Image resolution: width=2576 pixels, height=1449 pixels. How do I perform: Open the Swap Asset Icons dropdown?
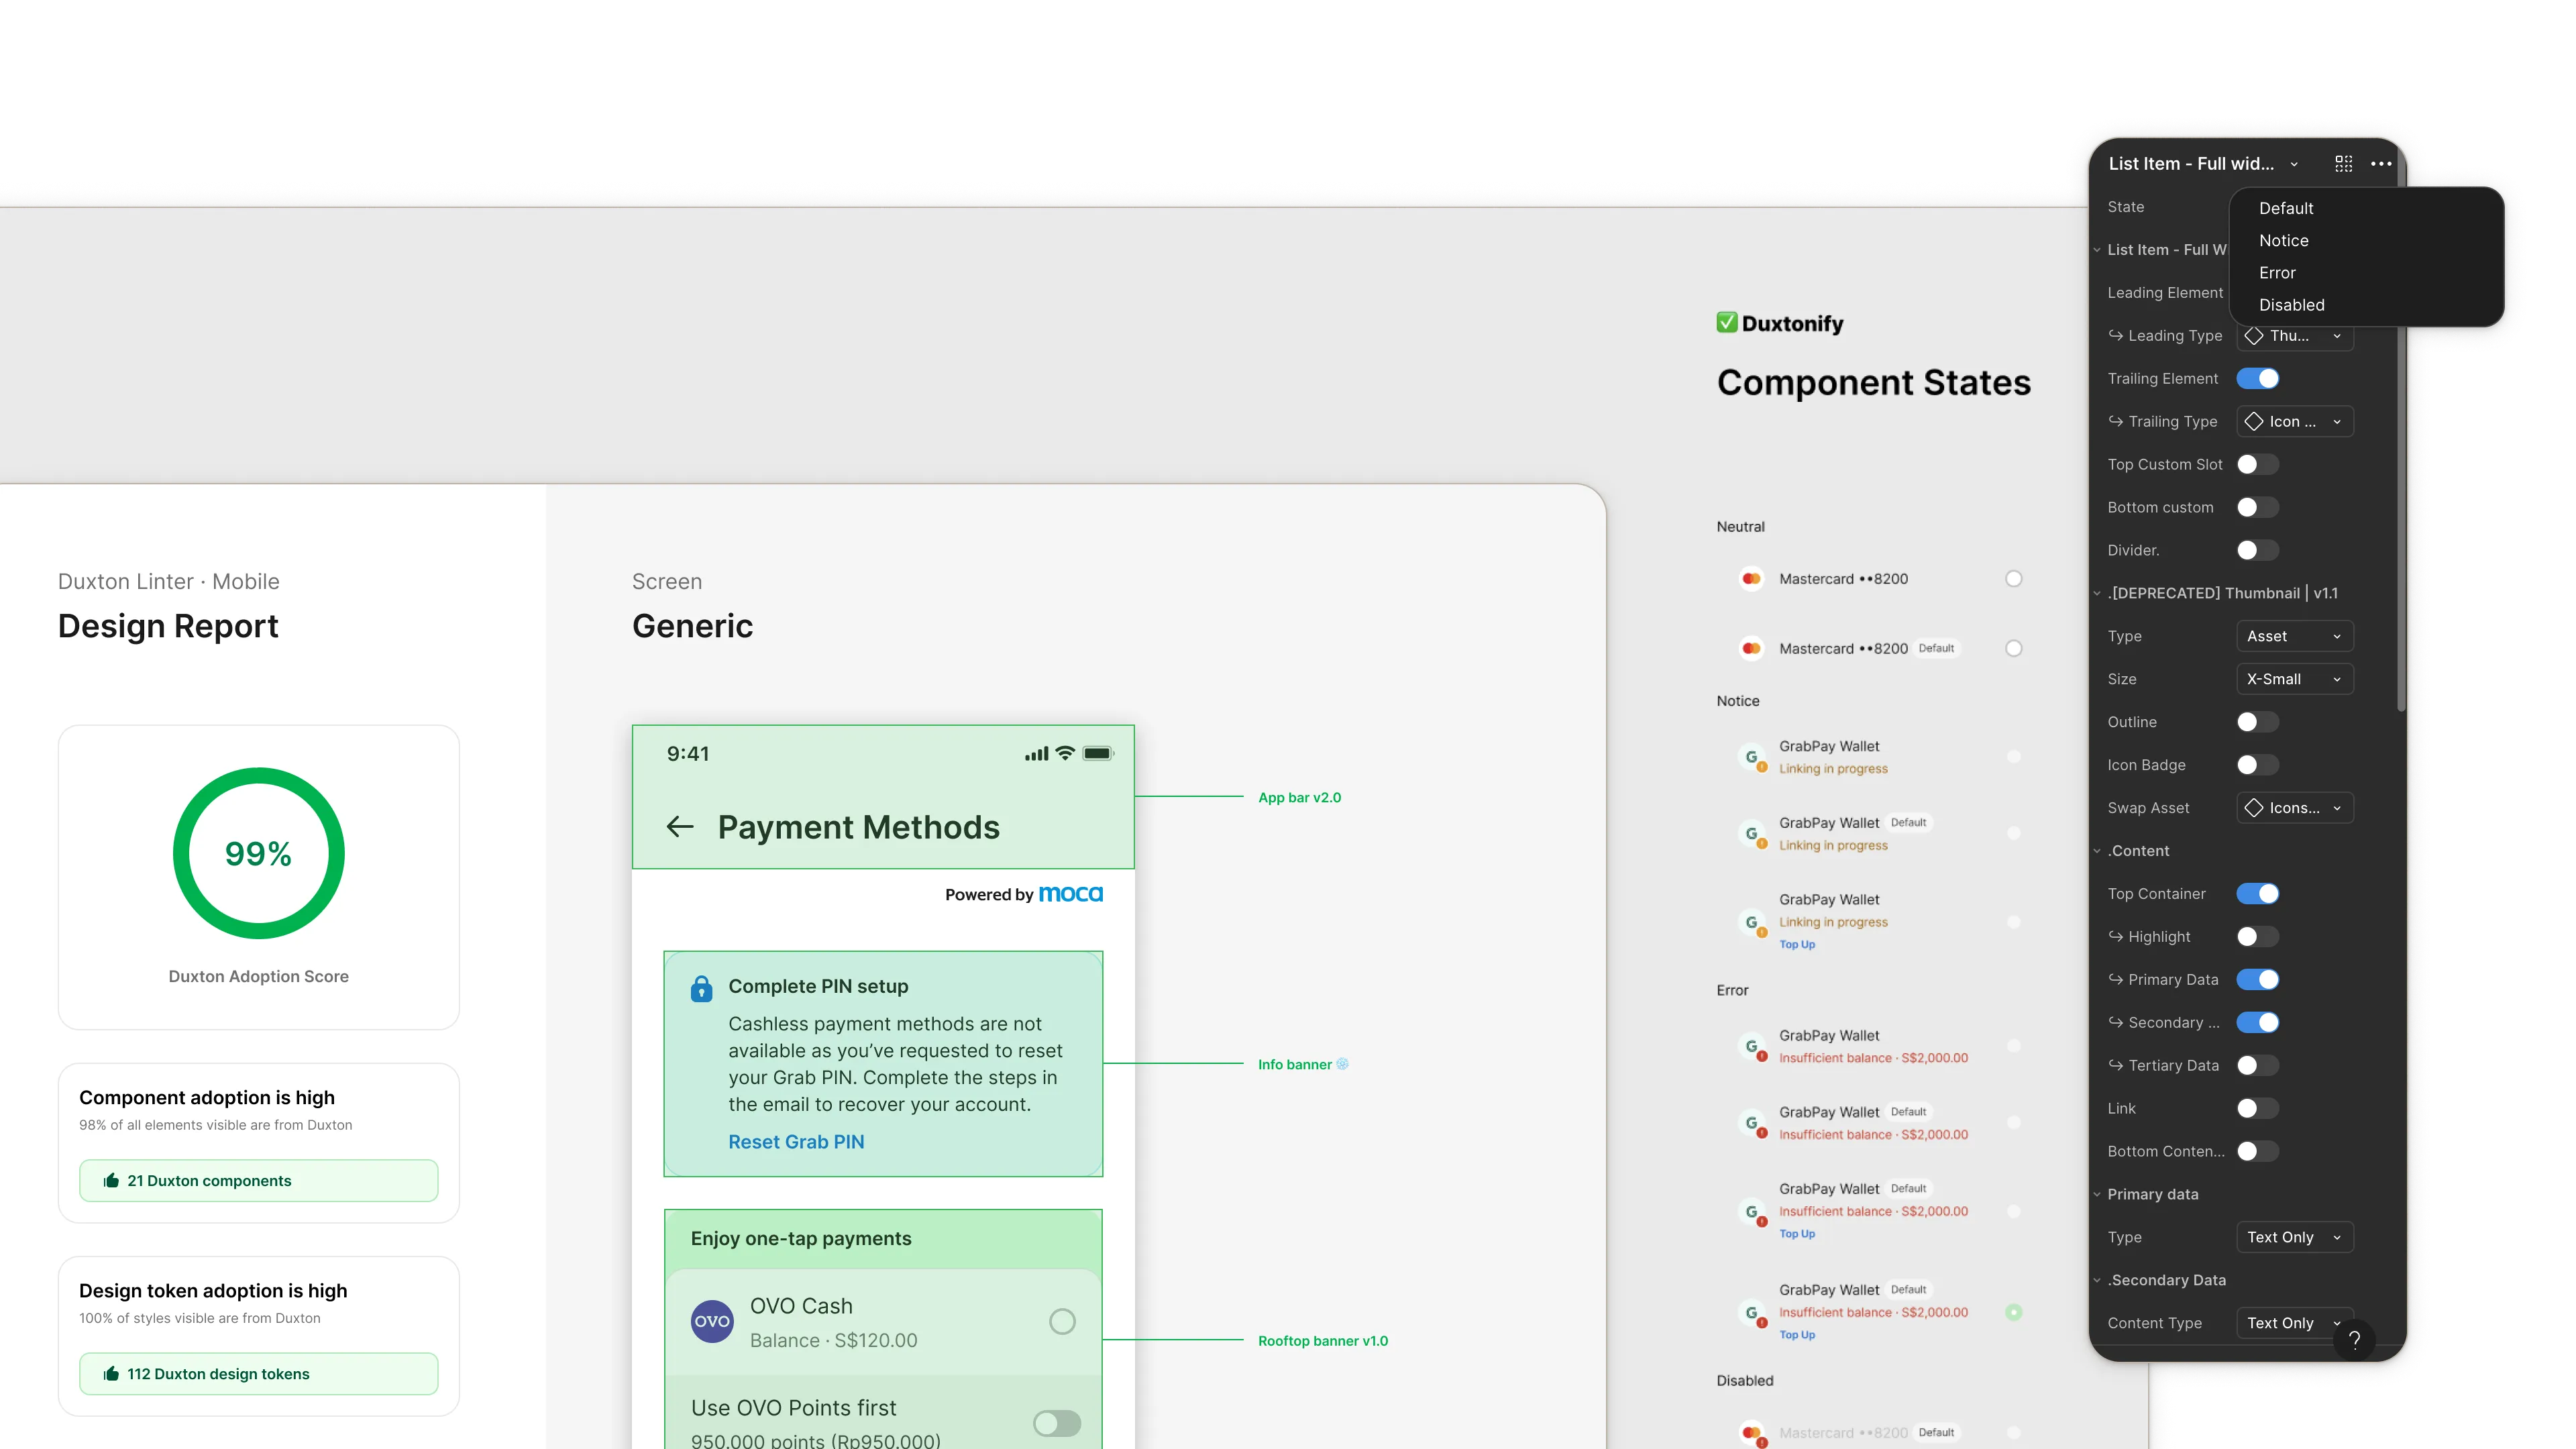coord(2295,808)
